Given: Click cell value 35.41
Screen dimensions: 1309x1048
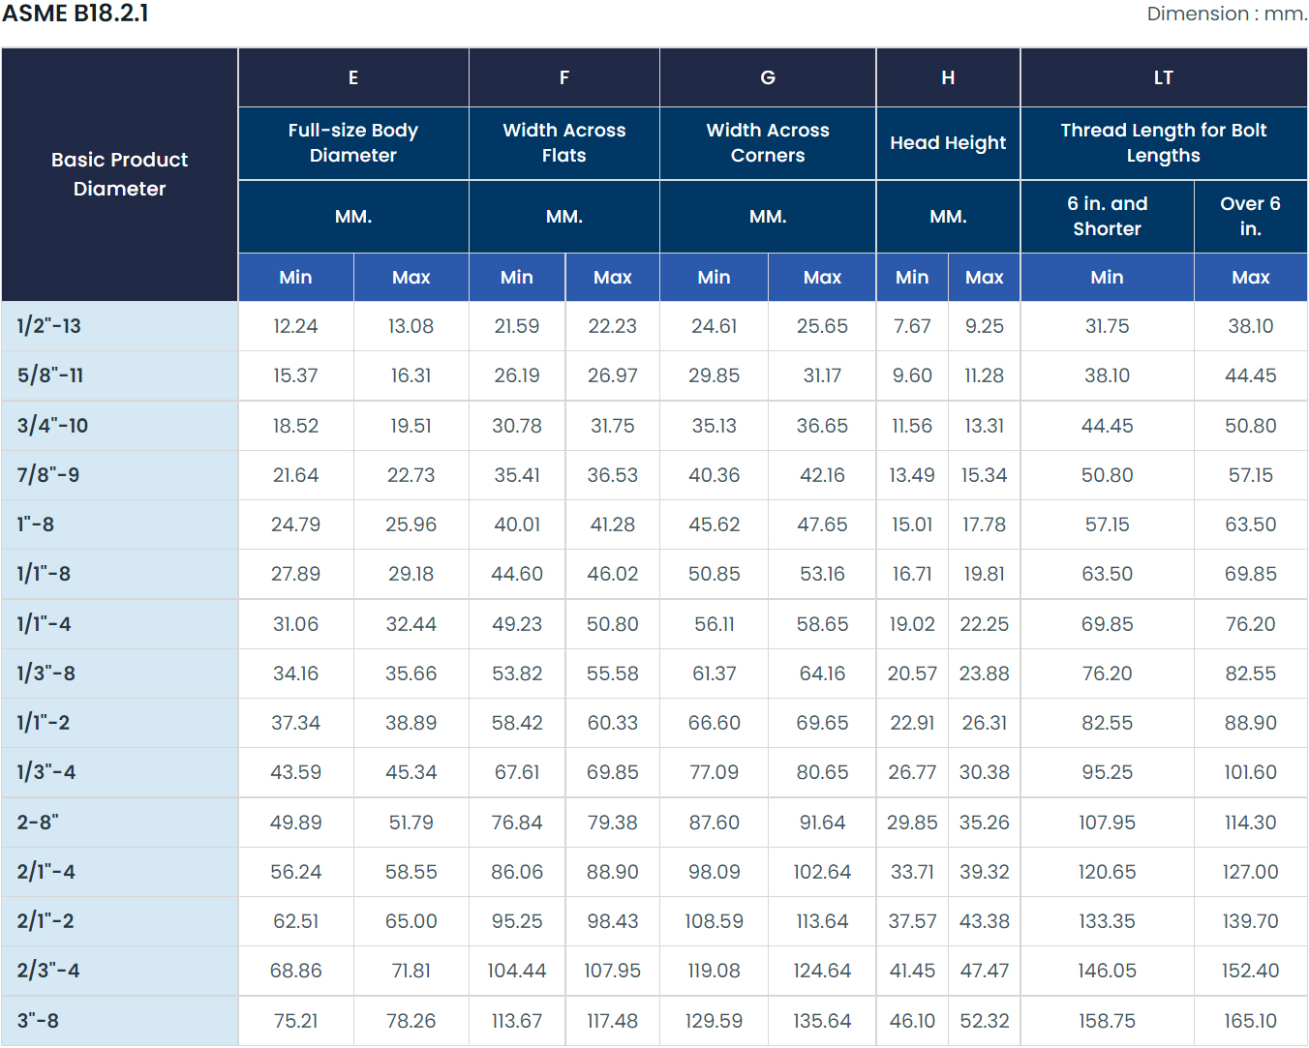Looking at the screenshot, I should pyautogui.click(x=517, y=475).
